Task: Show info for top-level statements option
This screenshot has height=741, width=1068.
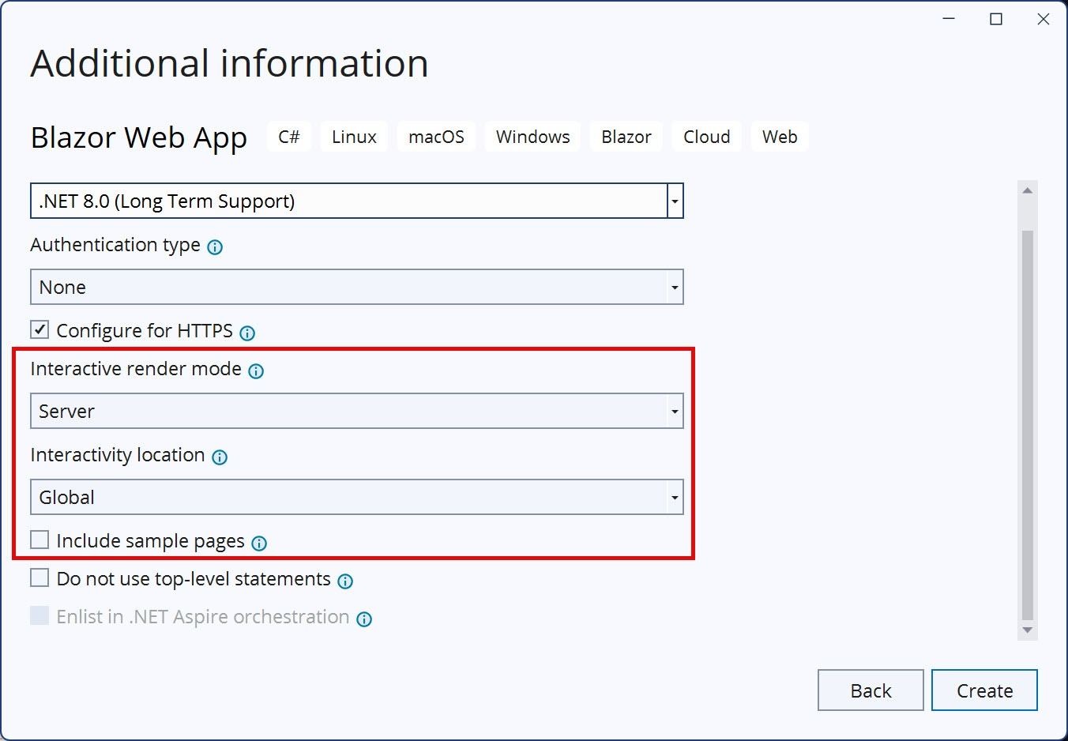Action: pos(345,581)
